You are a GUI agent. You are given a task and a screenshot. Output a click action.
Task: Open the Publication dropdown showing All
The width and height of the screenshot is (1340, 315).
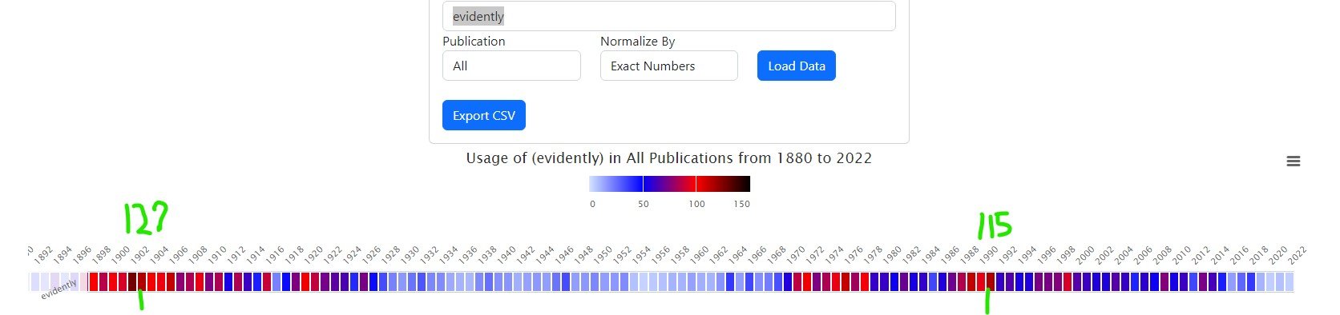511,66
